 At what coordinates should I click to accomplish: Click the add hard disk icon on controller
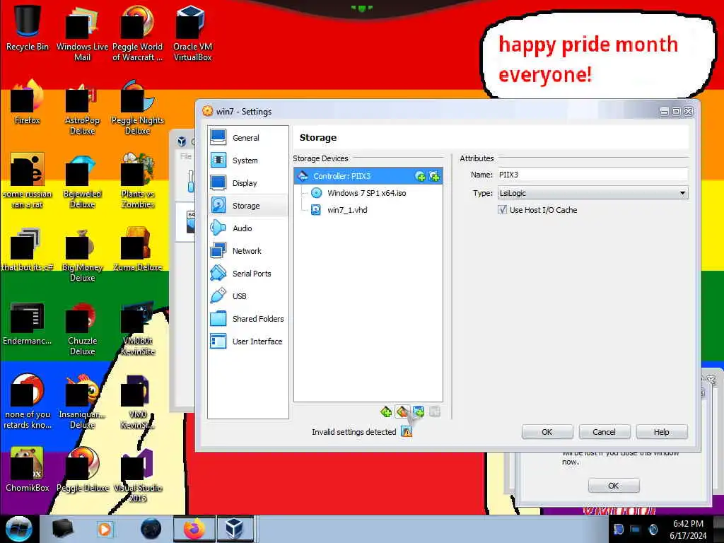point(434,176)
